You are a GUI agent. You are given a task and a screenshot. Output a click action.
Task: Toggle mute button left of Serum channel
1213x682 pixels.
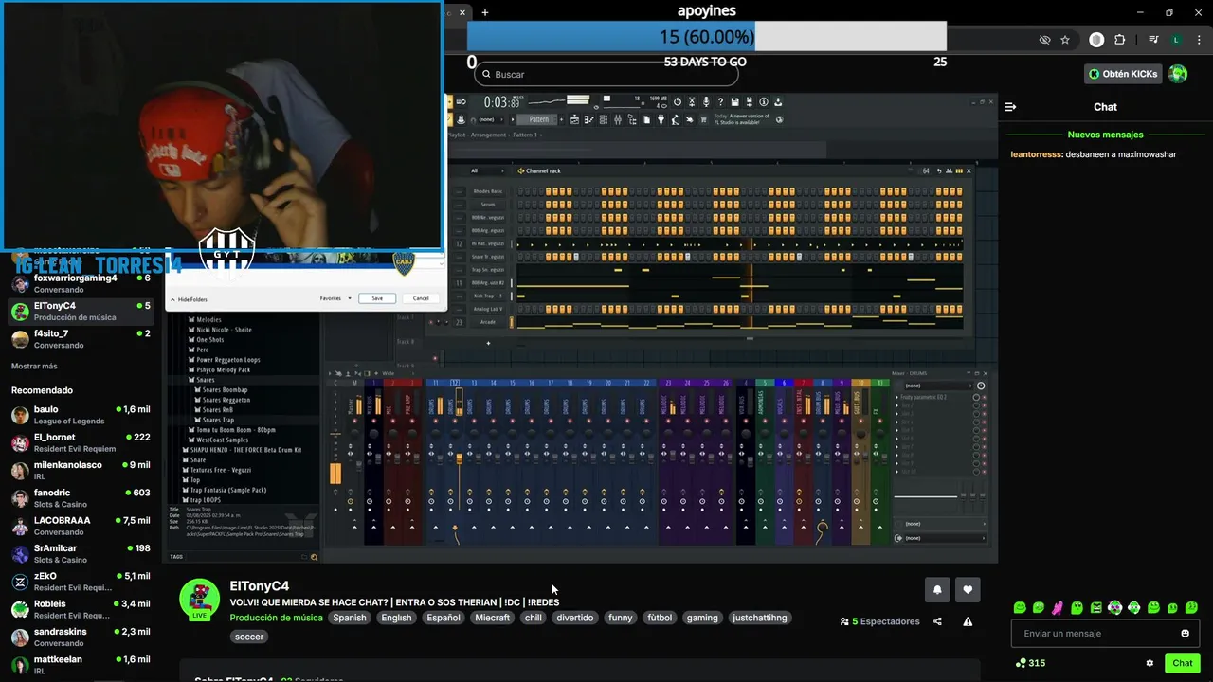[x=459, y=204]
